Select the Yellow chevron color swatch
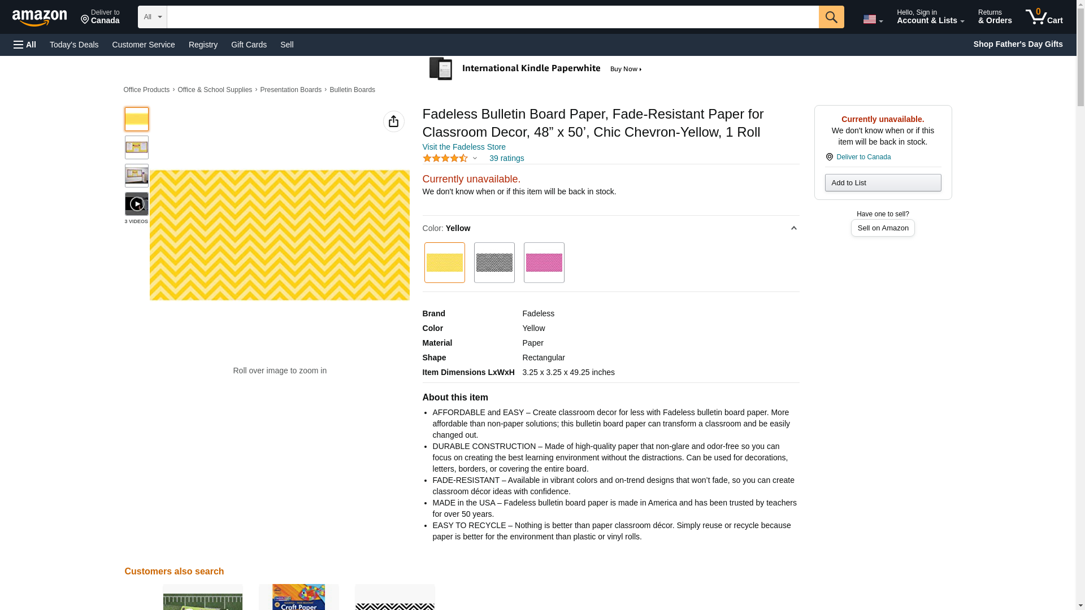Image resolution: width=1085 pixels, height=610 pixels. click(x=444, y=263)
